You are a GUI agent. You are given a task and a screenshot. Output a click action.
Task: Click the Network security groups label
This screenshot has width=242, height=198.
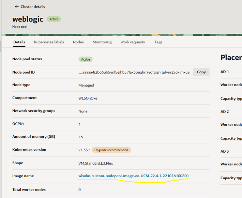(x=34, y=111)
